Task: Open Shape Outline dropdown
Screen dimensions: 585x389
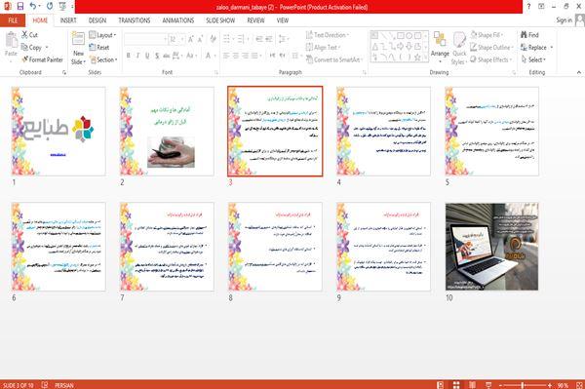Action: [x=491, y=48]
